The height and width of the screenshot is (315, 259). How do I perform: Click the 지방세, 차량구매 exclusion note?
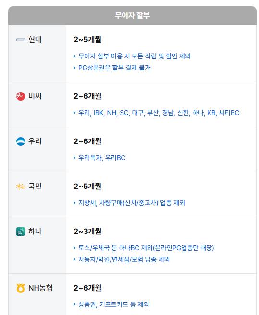coord(131,203)
